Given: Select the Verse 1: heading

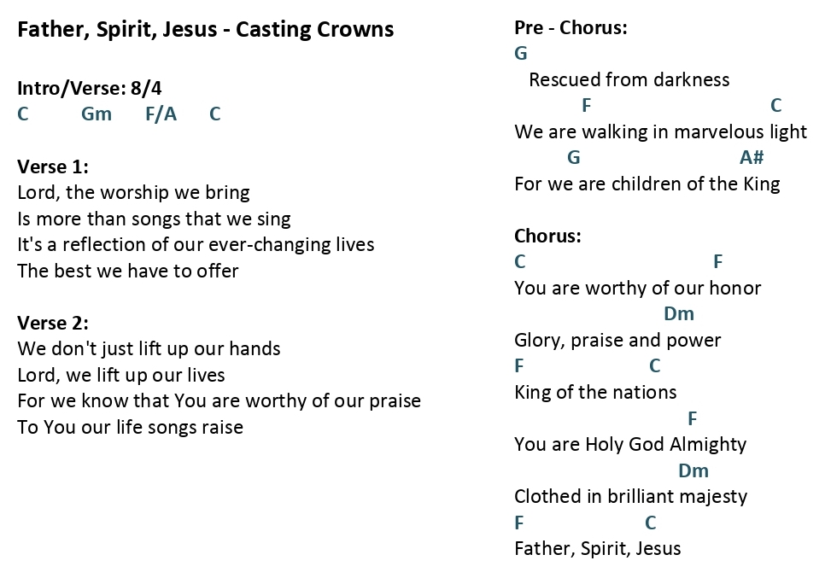Looking at the screenshot, I should pyautogui.click(x=53, y=167).
